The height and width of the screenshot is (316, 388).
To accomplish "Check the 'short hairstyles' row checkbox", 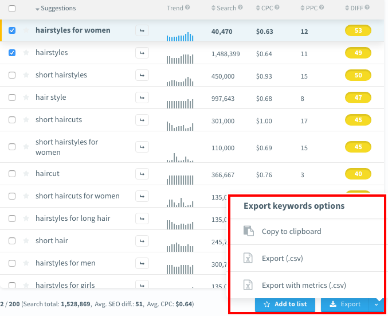I will pyautogui.click(x=12, y=75).
